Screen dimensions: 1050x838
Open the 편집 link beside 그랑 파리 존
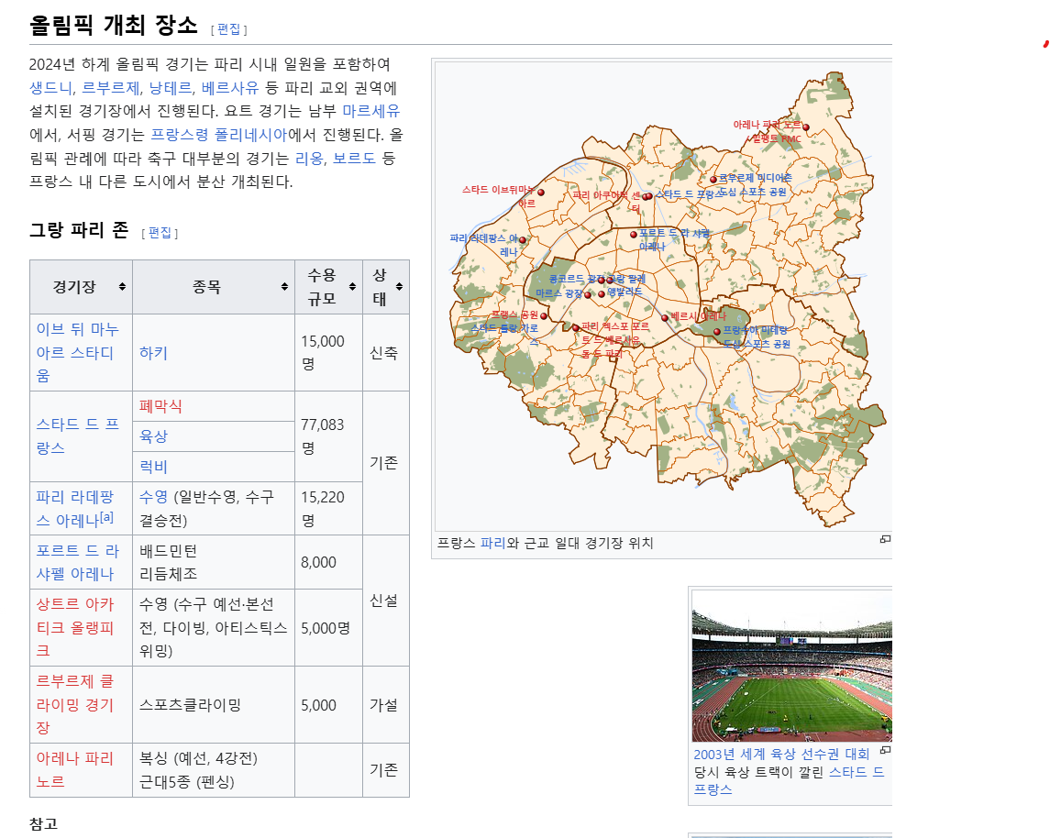click(x=160, y=232)
